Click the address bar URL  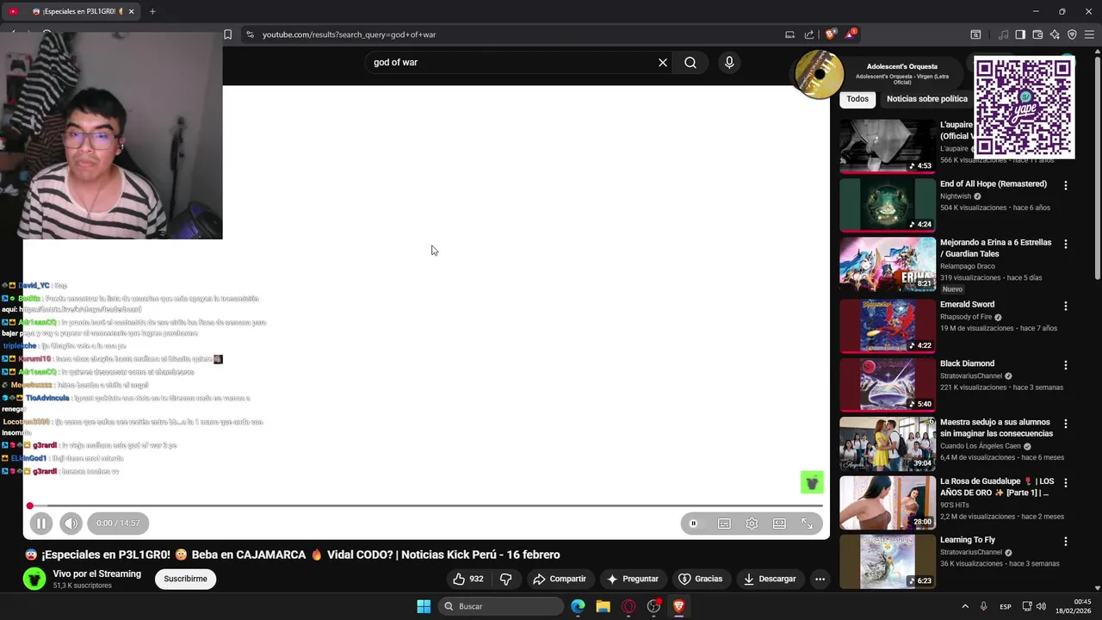[x=350, y=34]
